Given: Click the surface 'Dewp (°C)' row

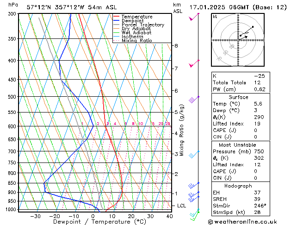Looking at the screenshot, I should tap(241, 111).
